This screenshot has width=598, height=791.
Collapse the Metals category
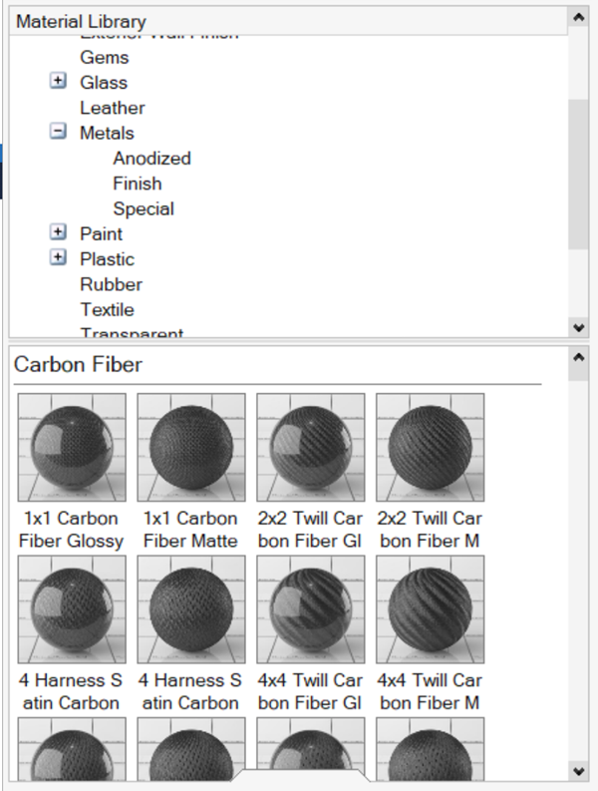[x=59, y=133]
